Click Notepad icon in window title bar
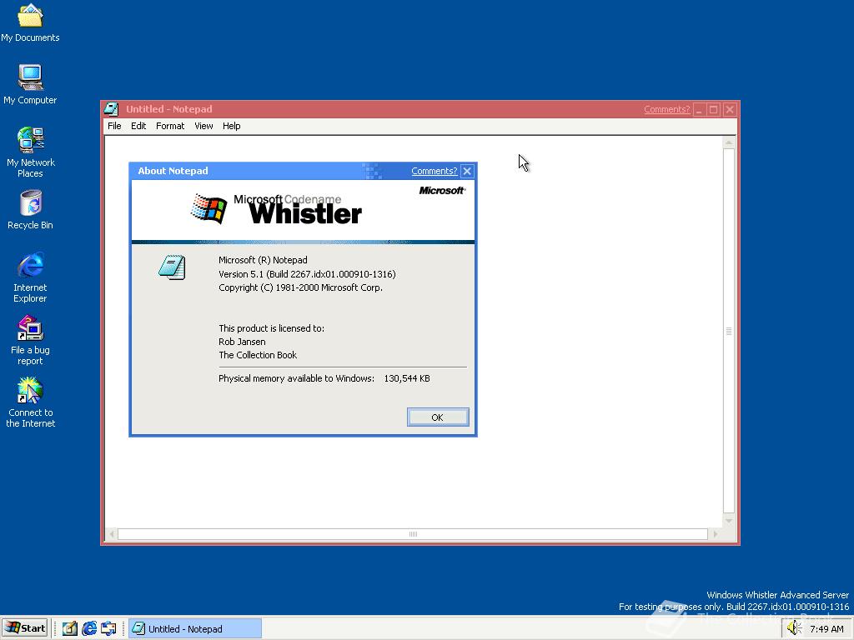The width and height of the screenshot is (854, 640). pos(111,109)
